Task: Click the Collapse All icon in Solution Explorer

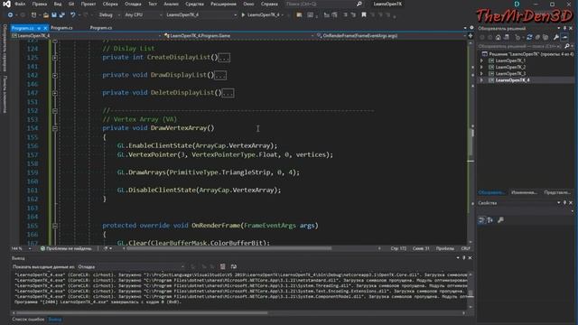Action: pyautogui.click(x=537, y=37)
